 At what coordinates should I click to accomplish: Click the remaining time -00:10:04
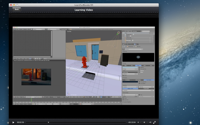click(x=132, y=122)
